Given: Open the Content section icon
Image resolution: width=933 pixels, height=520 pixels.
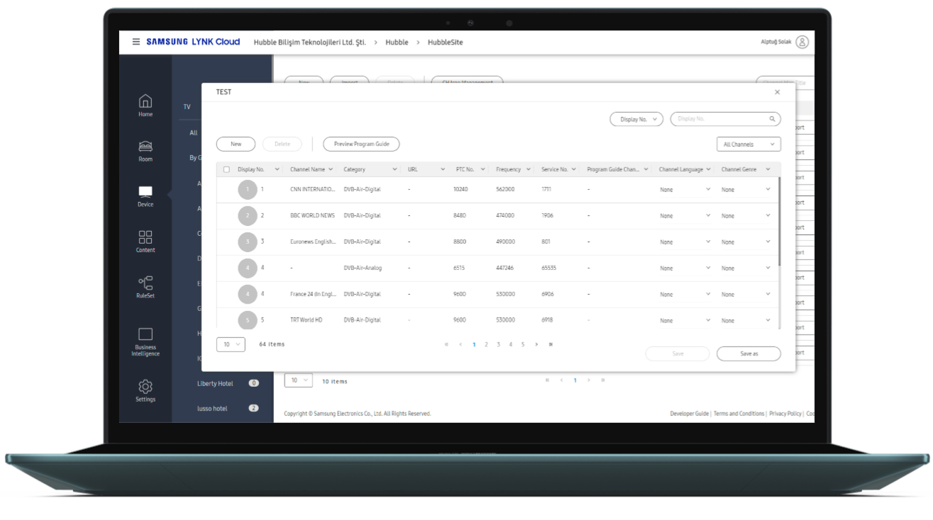Looking at the screenshot, I should tap(145, 240).
